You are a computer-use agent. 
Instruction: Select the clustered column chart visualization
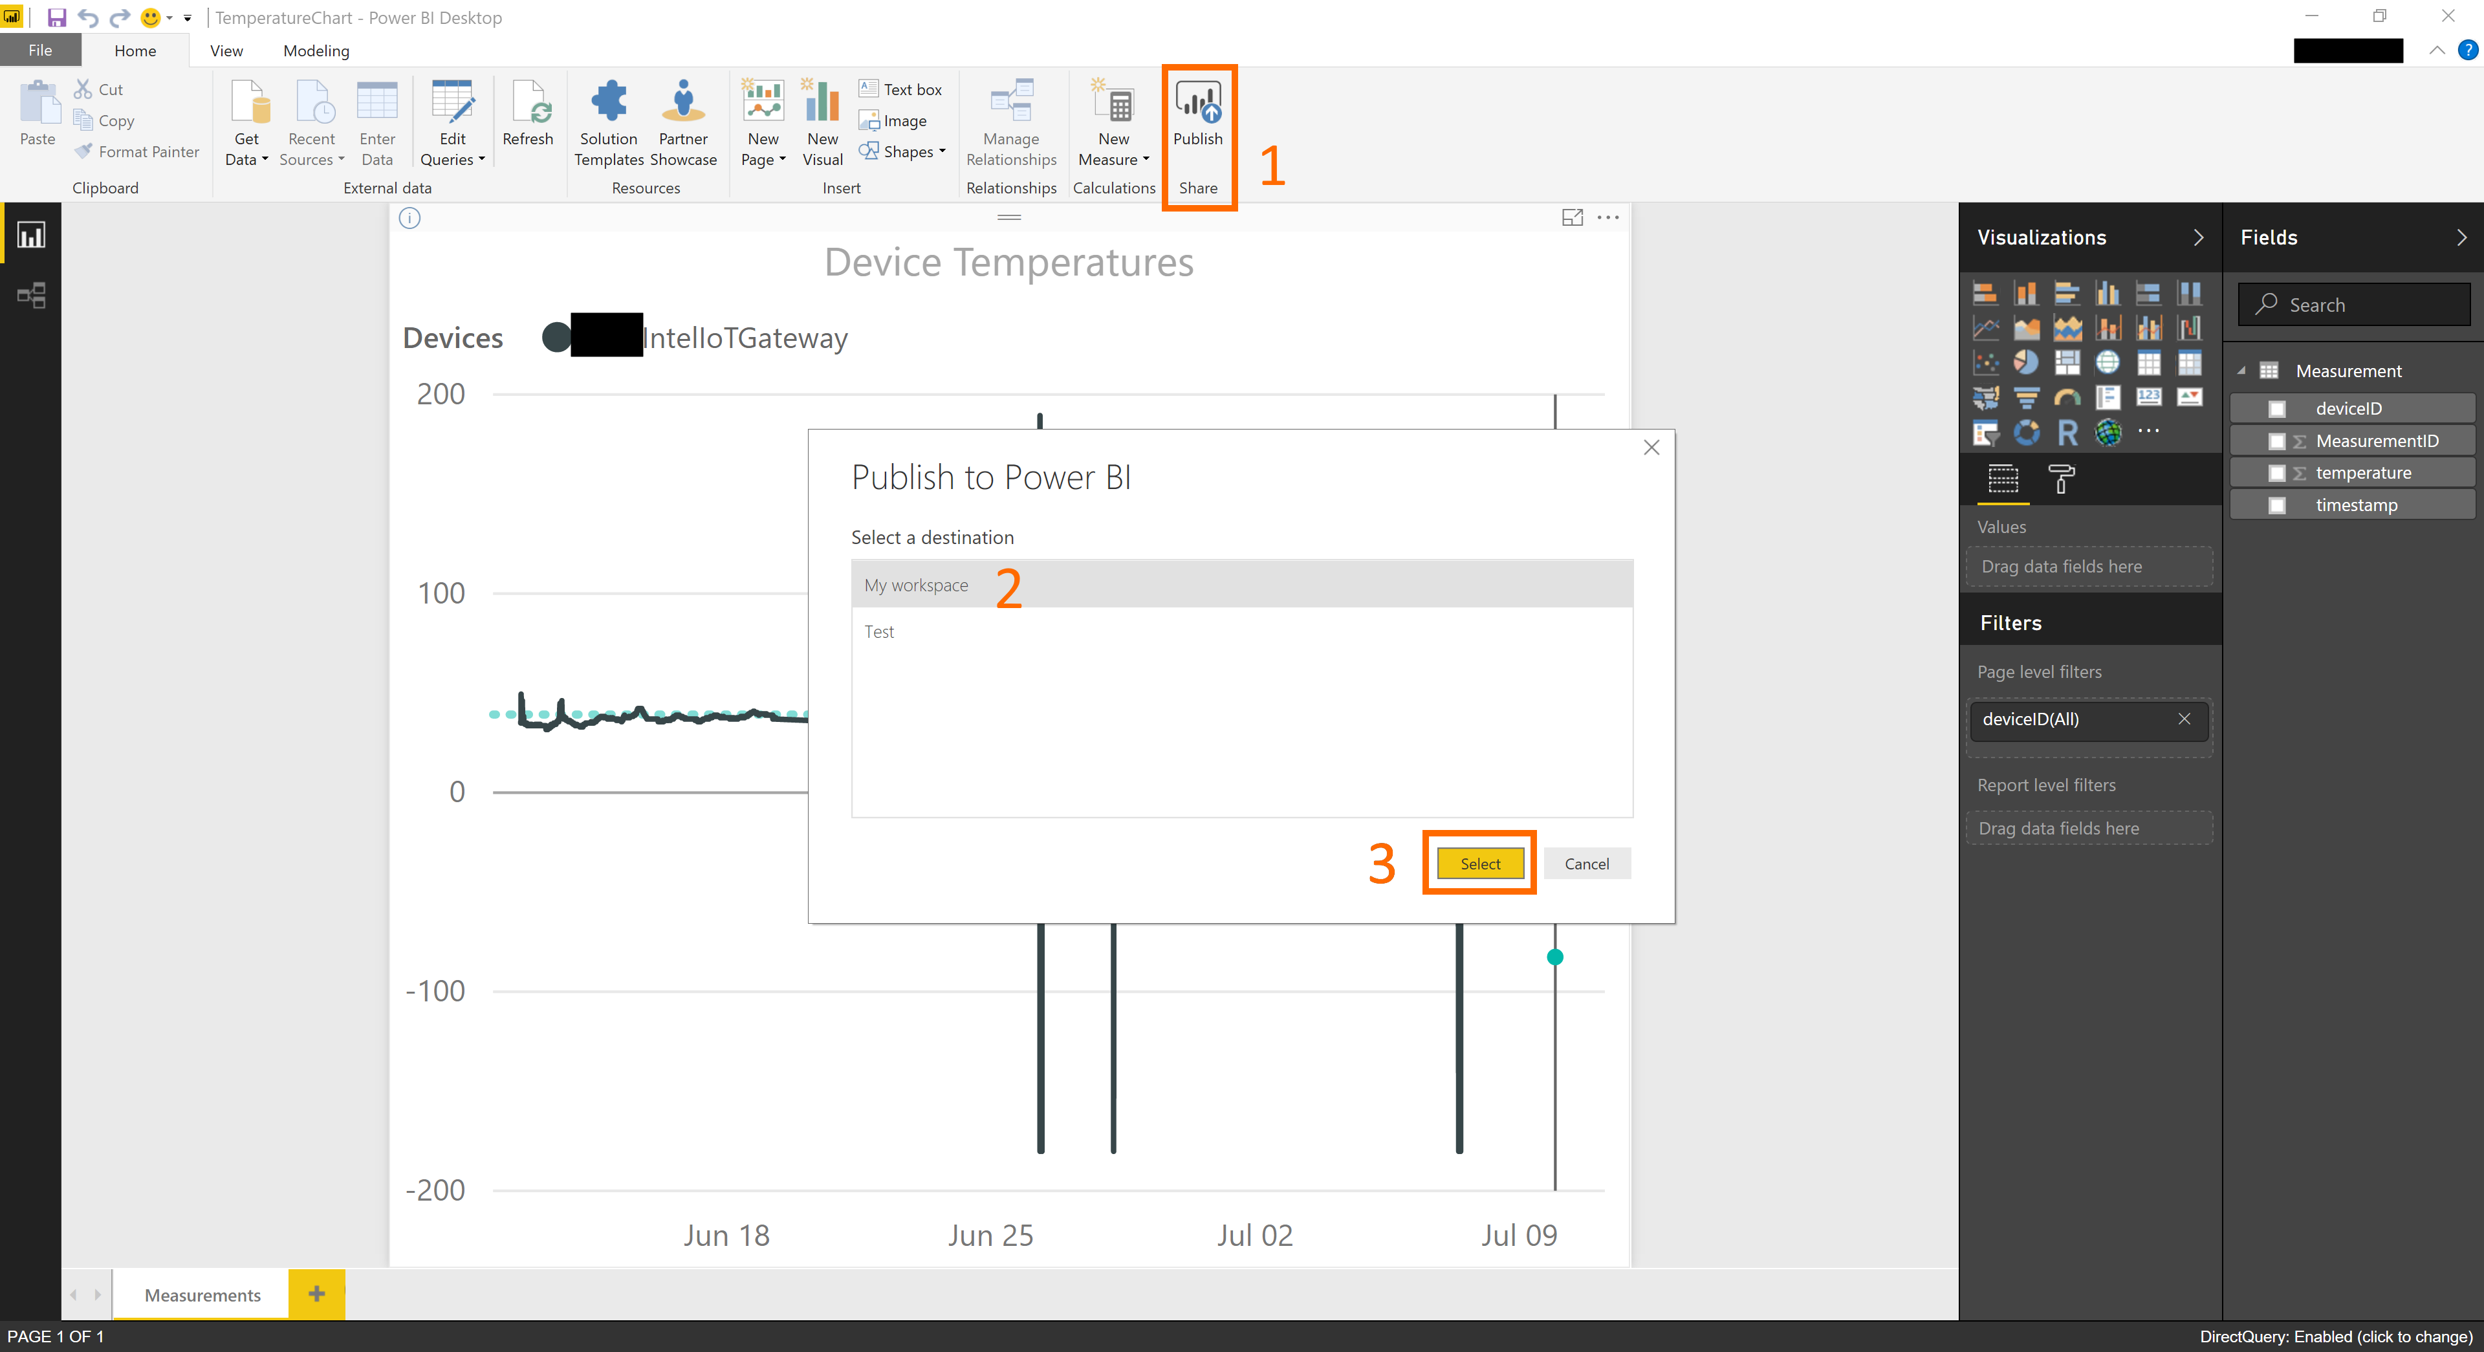[x=2108, y=293]
